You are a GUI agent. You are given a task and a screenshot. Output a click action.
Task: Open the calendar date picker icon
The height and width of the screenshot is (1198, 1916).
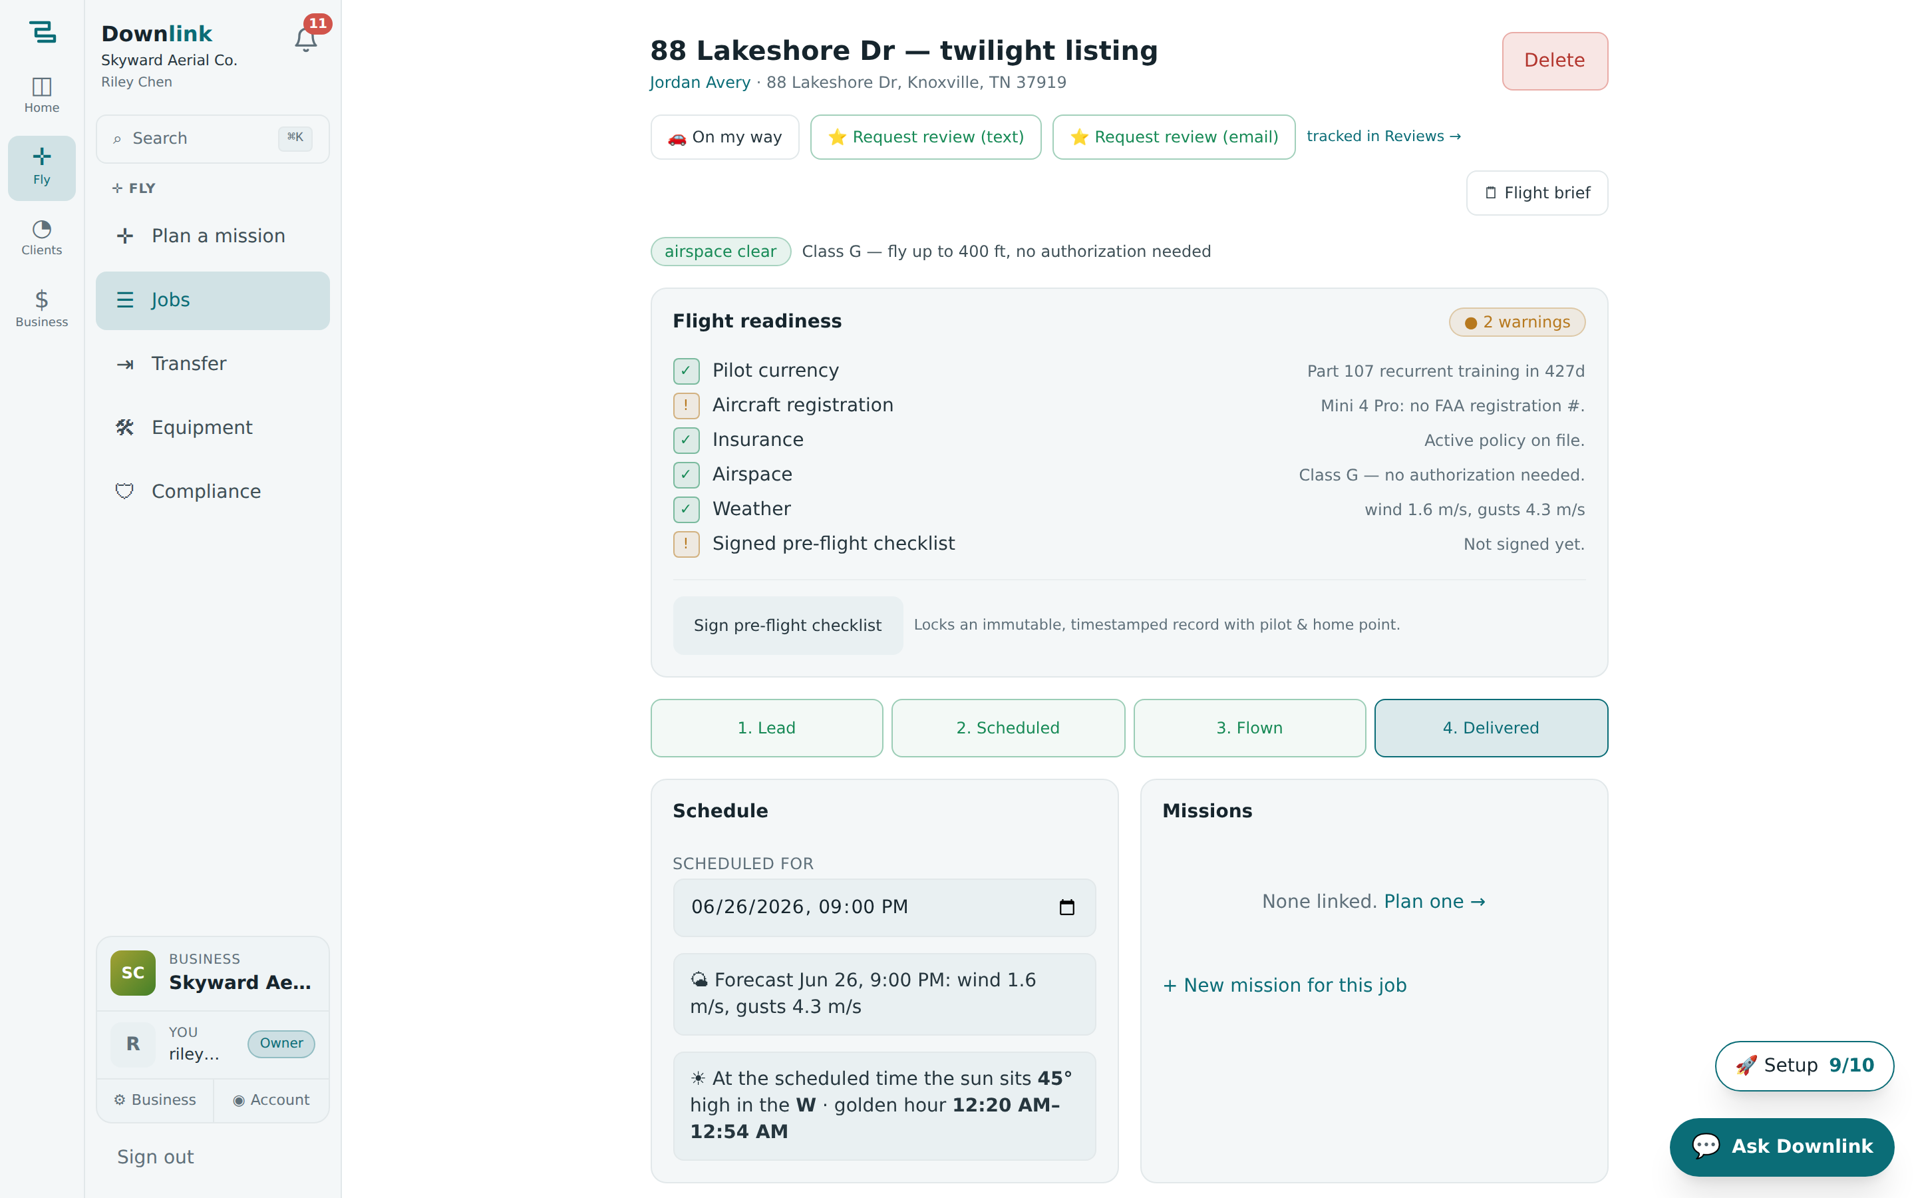click(1066, 907)
